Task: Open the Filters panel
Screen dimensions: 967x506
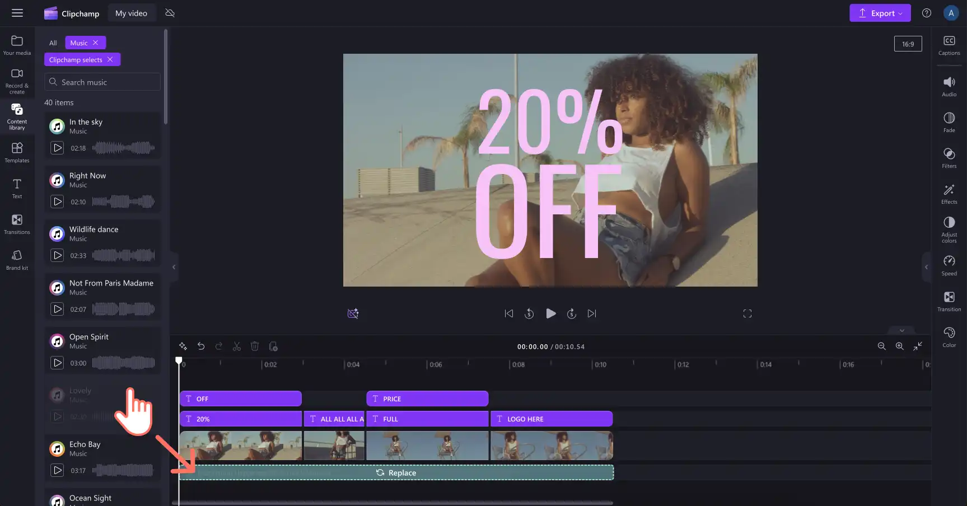Action: [949, 158]
